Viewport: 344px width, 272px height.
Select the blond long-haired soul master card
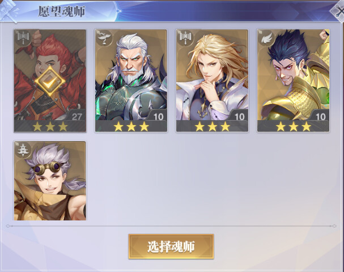click(212, 80)
